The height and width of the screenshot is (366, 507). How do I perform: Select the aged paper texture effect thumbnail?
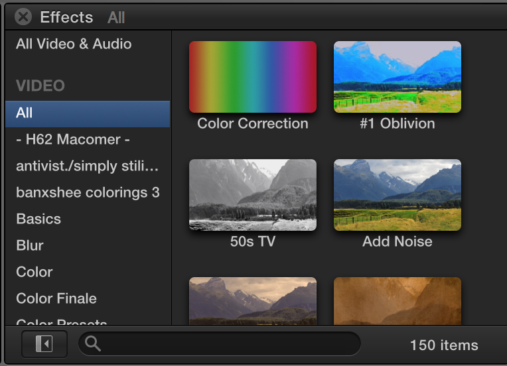pyautogui.click(x=397, y=301)
